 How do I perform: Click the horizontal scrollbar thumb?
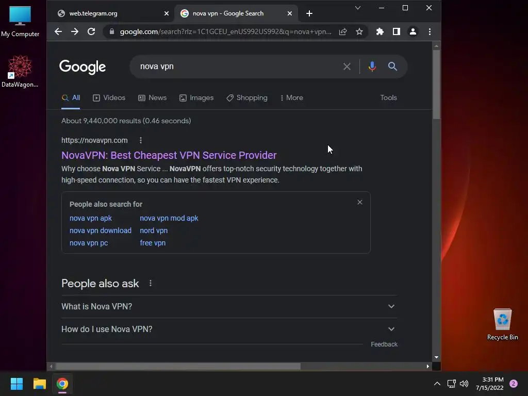tap(178, 367)
